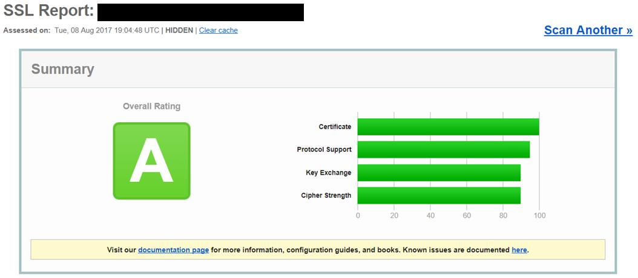This screenshot has width=638, height=278.
Task: Select the Protocol Support green bar
Action: coord(443,150)
